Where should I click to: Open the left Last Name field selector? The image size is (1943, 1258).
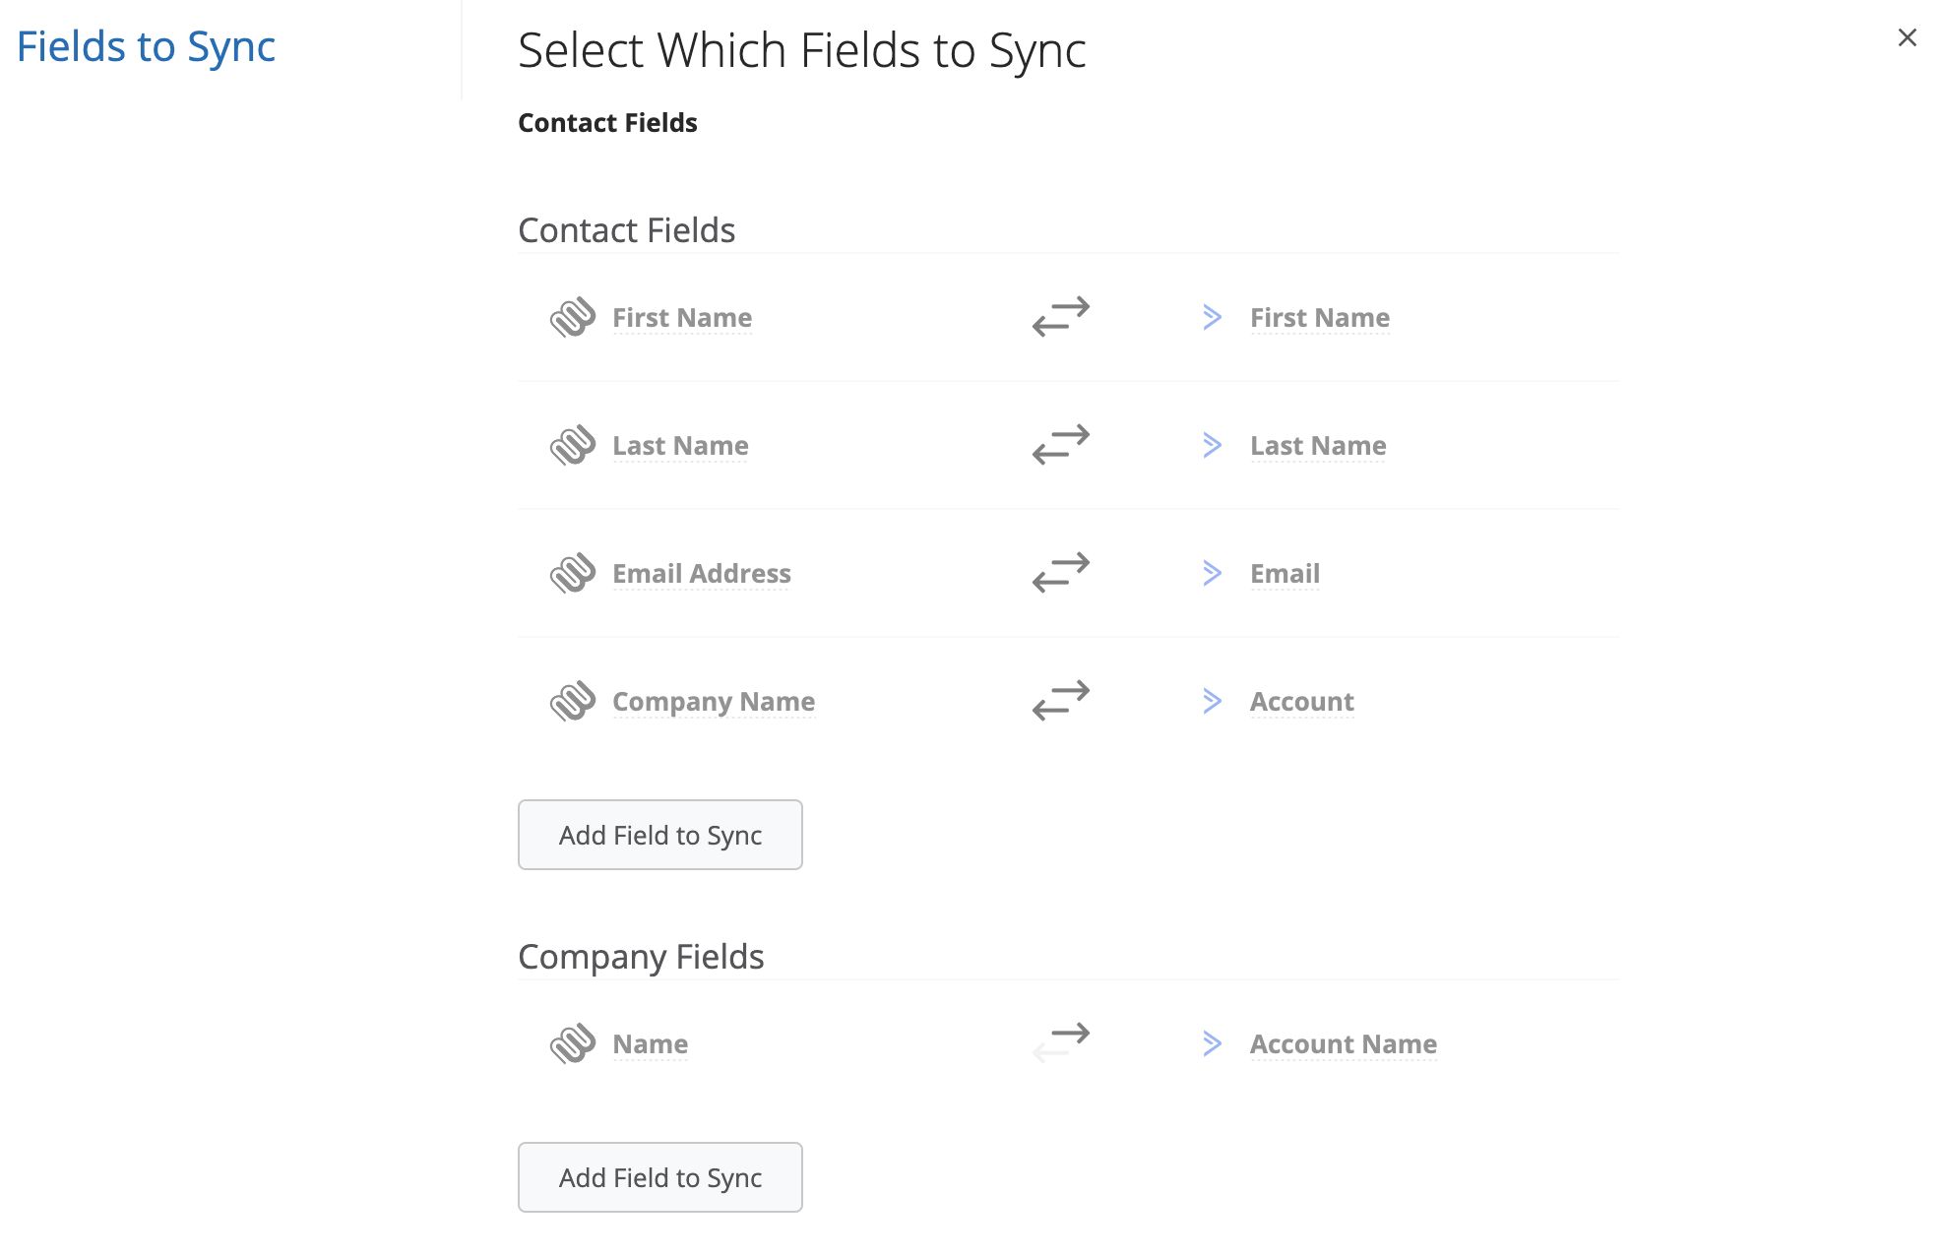coord(680,446)
